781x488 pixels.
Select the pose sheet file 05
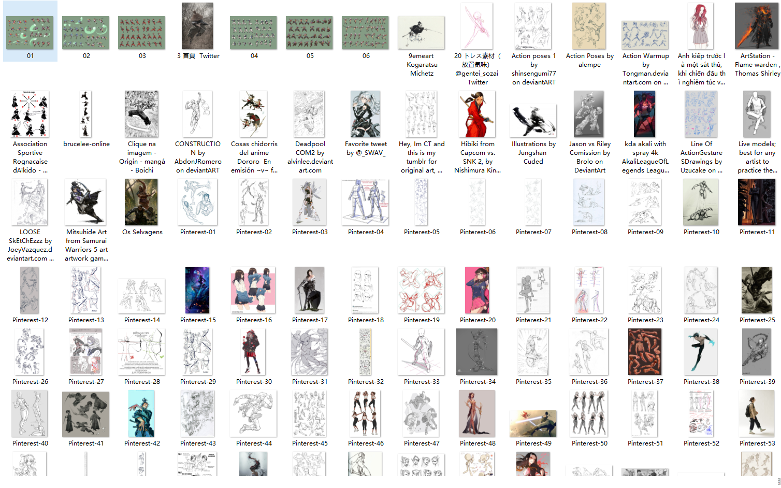(x=310, y=33)
